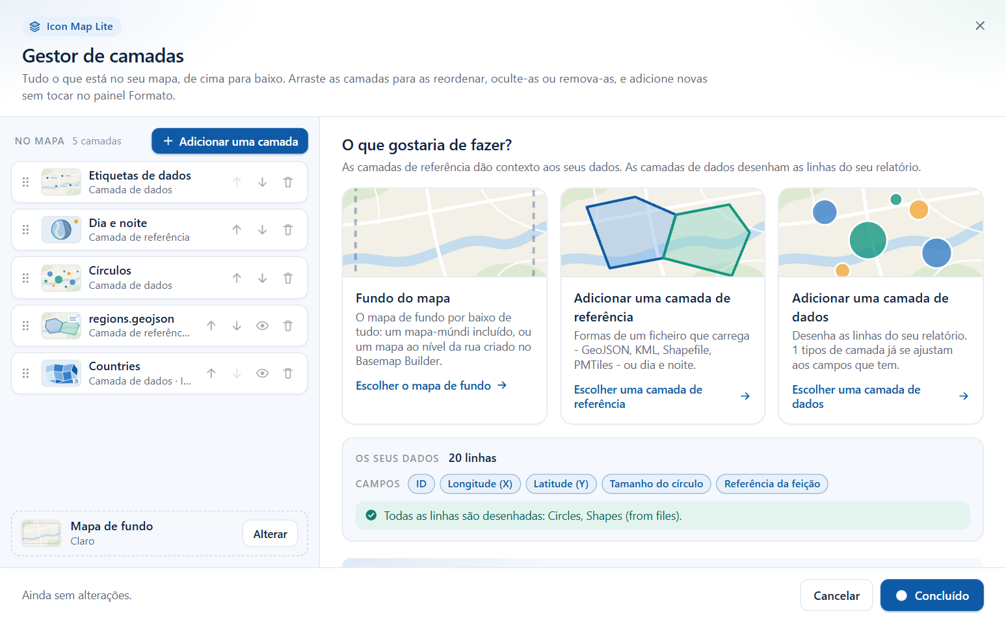Open Escolher o mapa de fundo link

(431, 386)
